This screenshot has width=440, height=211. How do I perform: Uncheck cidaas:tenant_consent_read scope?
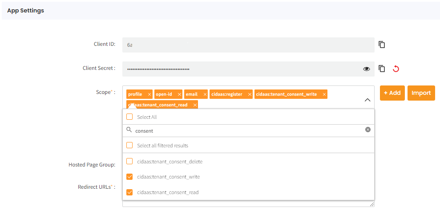point(130,192)
